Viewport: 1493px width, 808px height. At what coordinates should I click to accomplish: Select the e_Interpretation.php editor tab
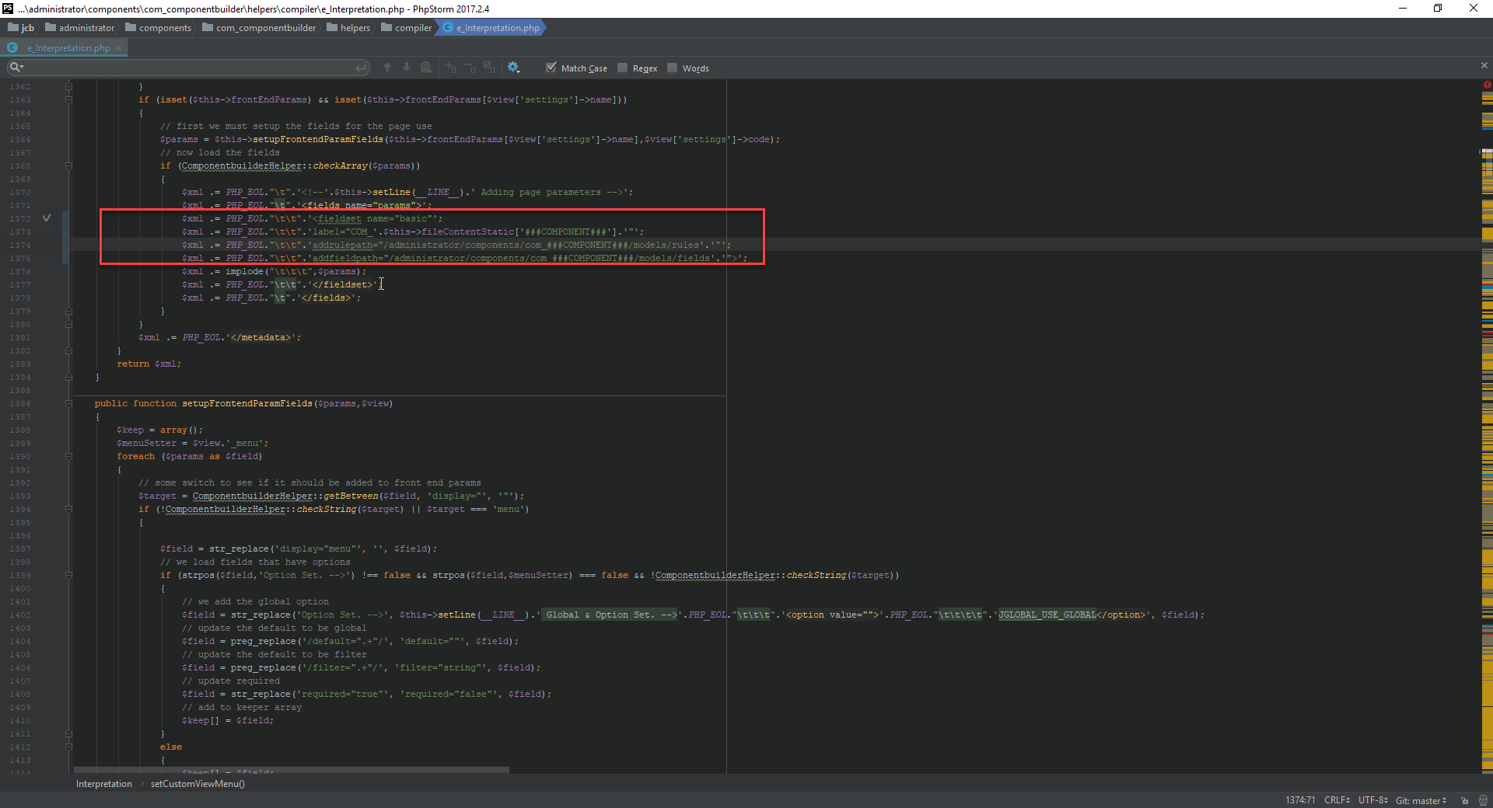pos(65,47)
